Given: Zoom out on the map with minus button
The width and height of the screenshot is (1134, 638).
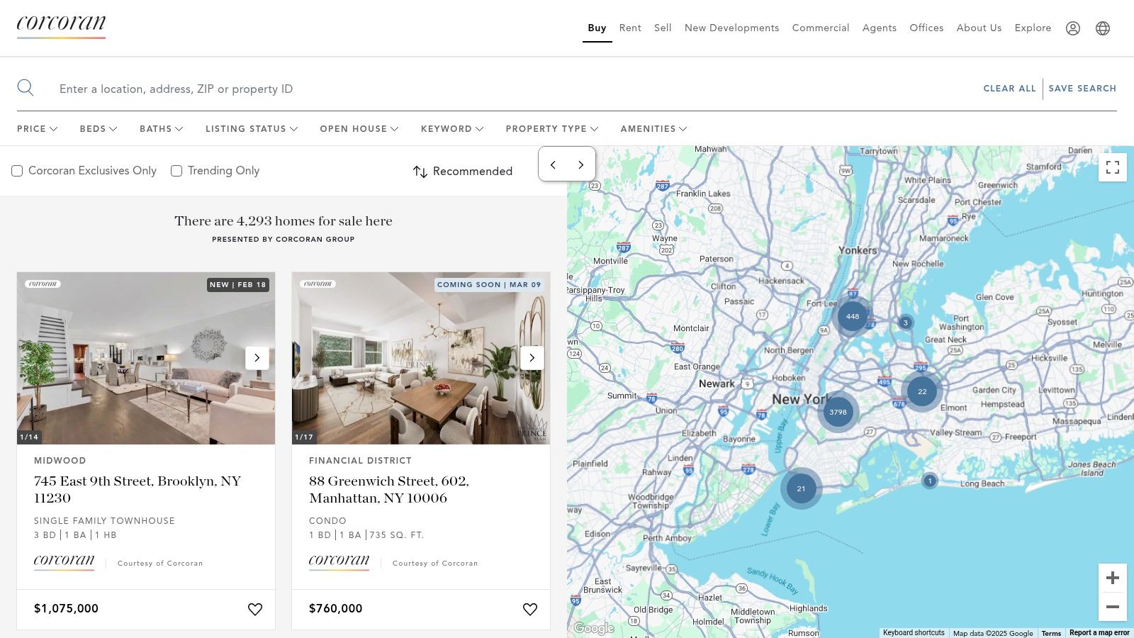Looking at the screenshot, I should (1113, 607).
